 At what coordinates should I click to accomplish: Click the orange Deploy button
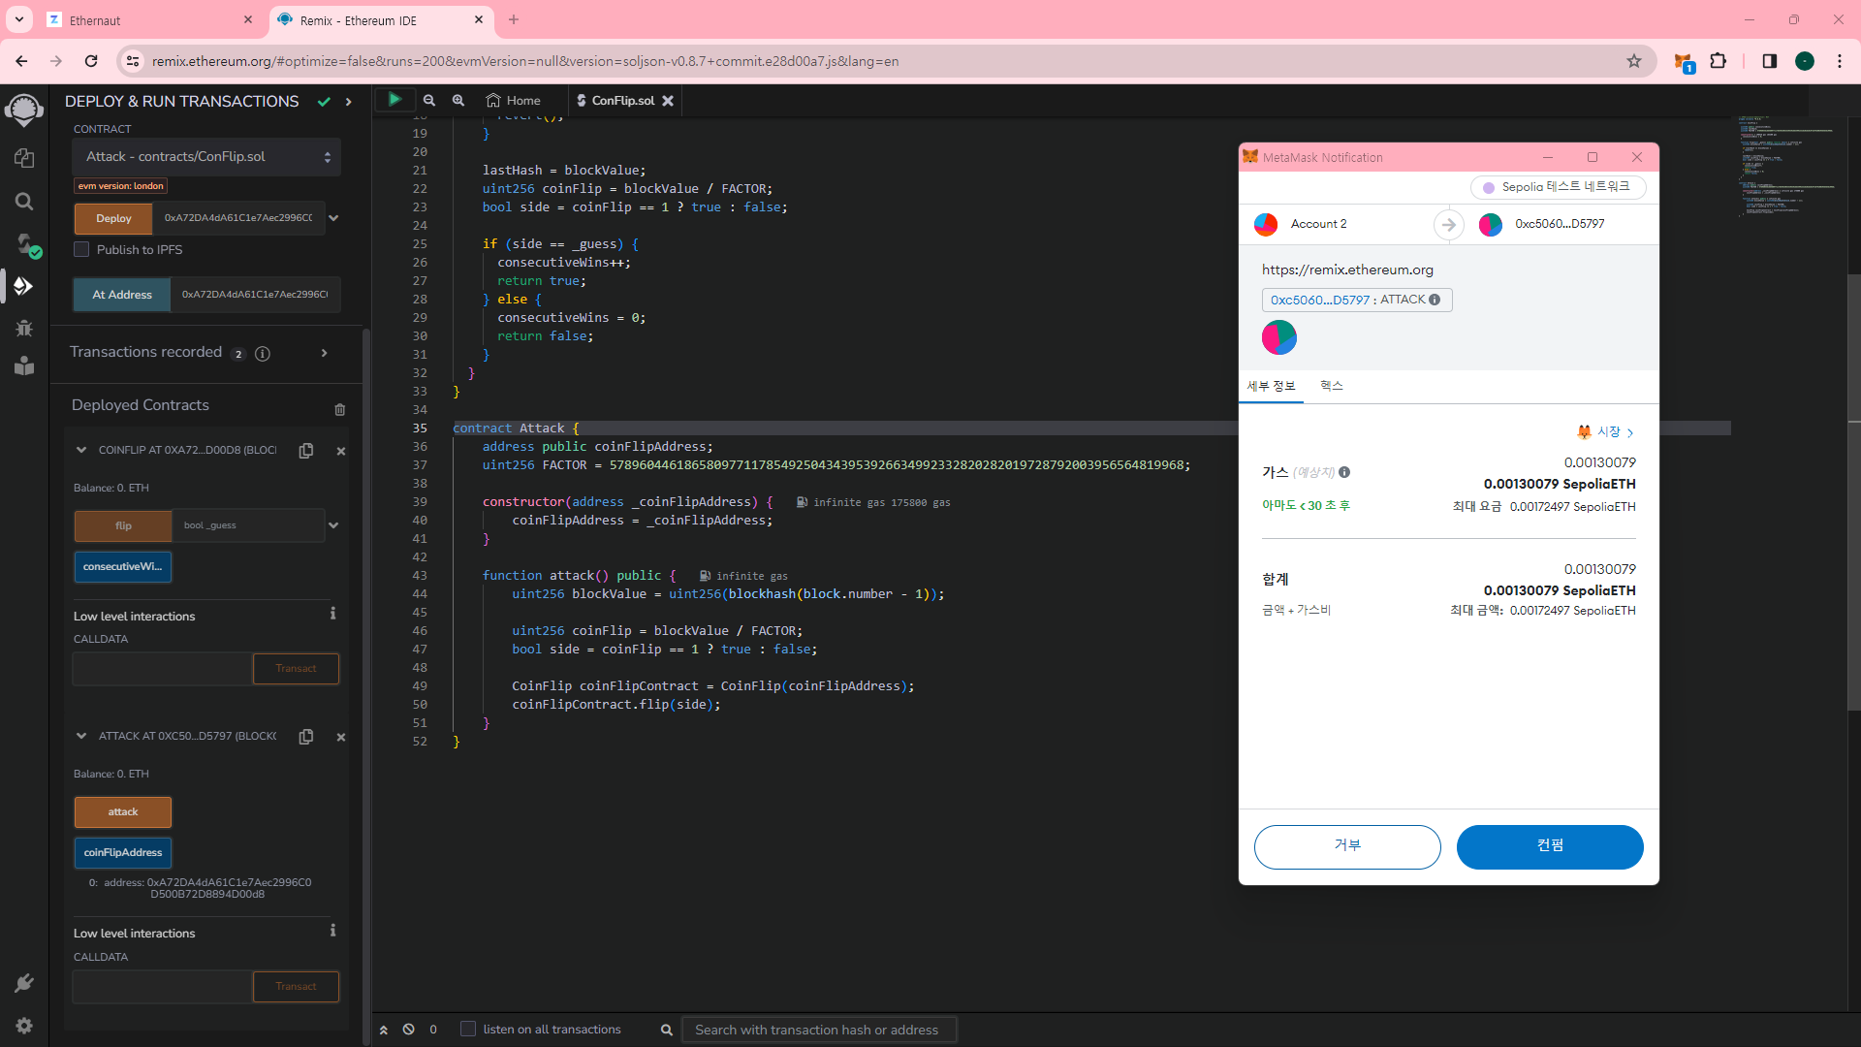click(113, 218)
